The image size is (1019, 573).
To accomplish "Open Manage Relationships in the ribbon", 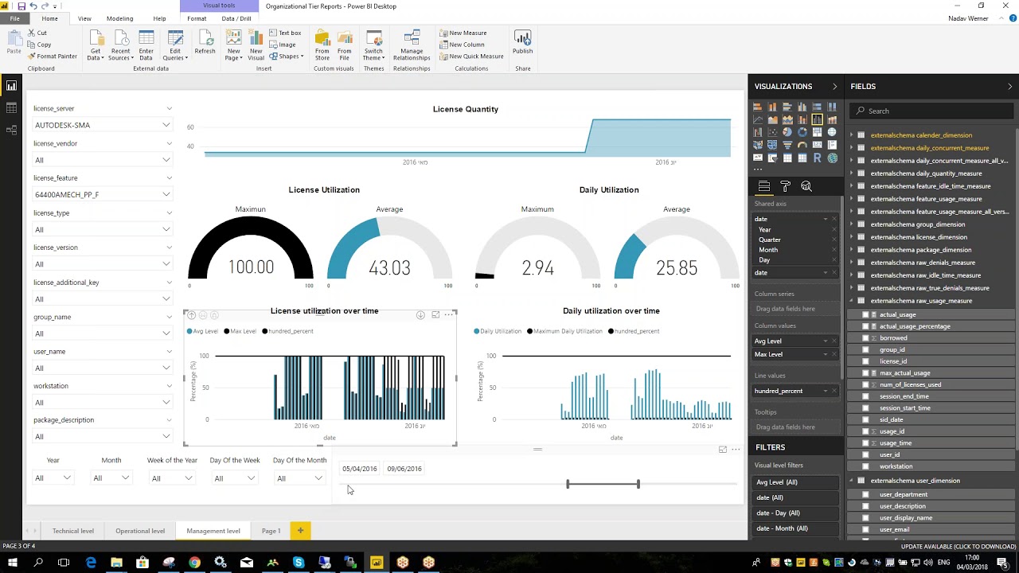I will coord(412,45).
